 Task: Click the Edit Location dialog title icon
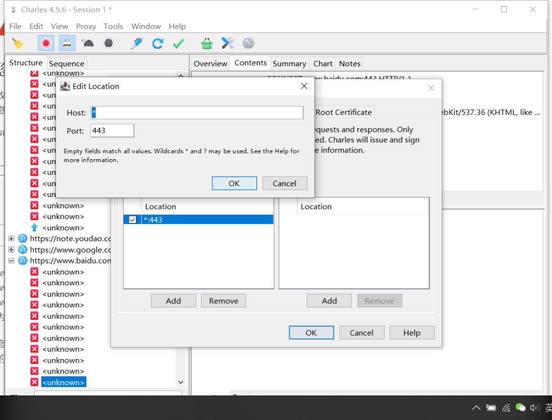pyautogui.click(x=65, y=86)
